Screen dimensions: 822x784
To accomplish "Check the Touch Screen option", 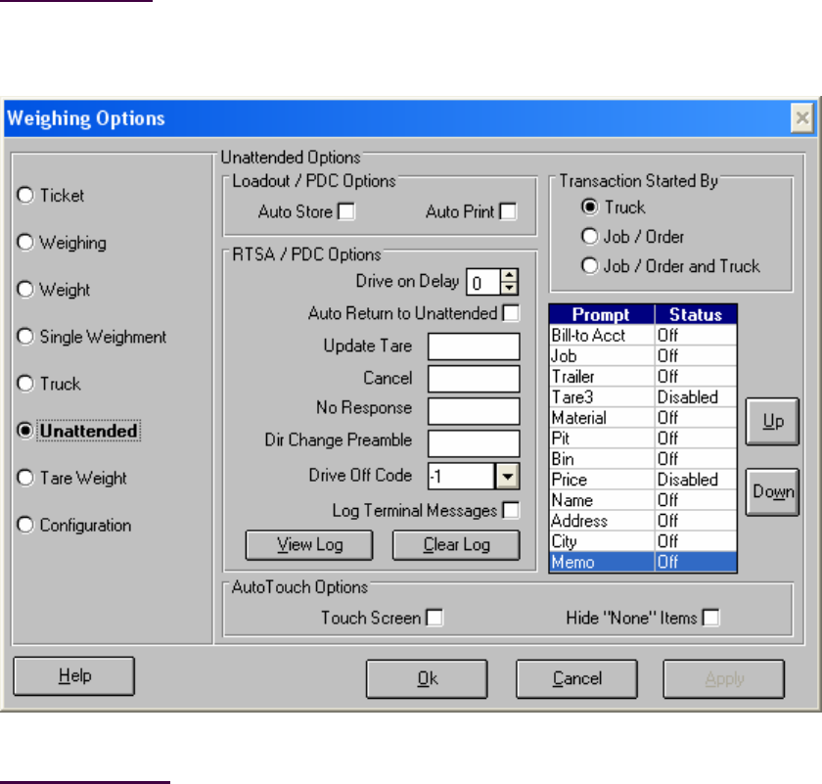I will coord(434,618).
